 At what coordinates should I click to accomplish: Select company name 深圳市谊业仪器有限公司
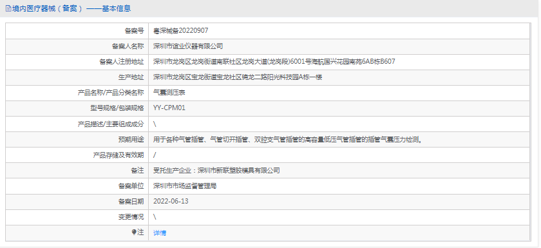188,46
